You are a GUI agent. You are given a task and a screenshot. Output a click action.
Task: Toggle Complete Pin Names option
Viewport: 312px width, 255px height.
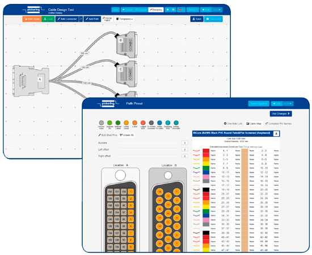coord(278,124)
